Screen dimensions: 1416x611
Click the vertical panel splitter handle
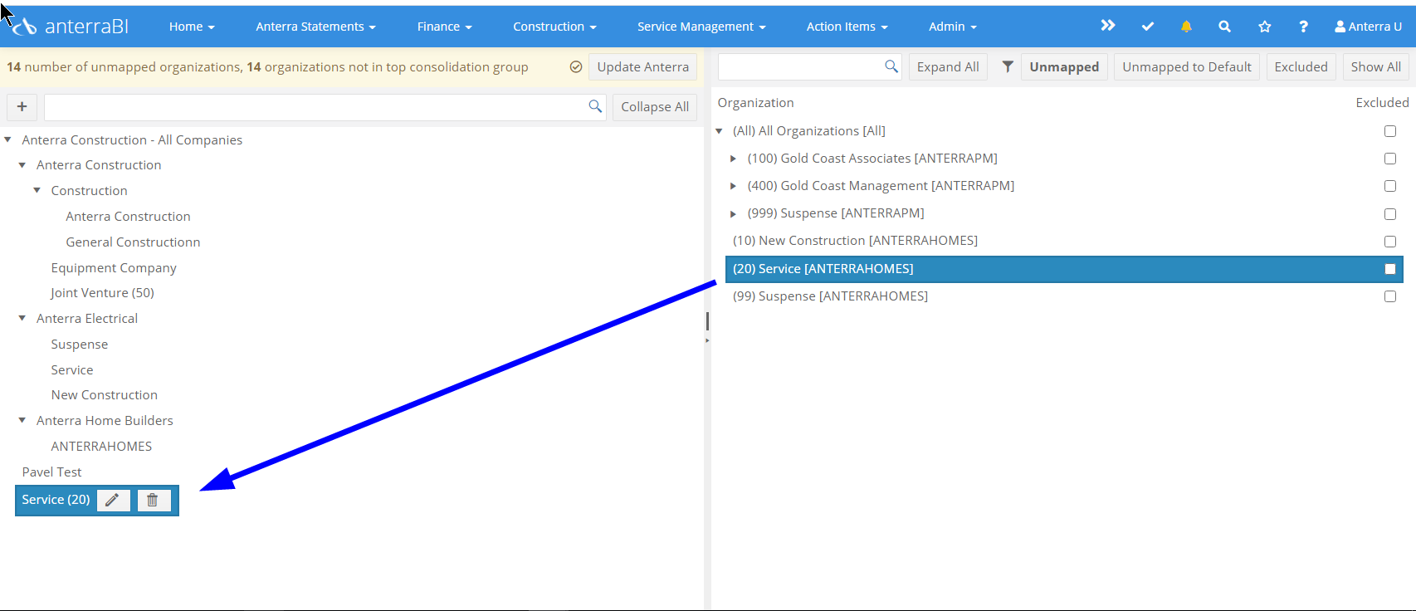[x=707, y=322]
